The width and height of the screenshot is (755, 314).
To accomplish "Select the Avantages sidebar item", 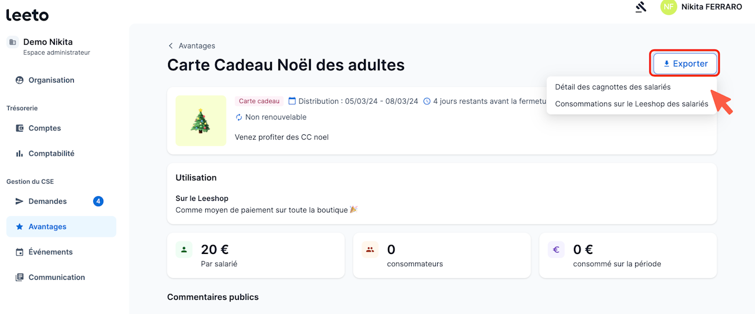I will point(47,226).
